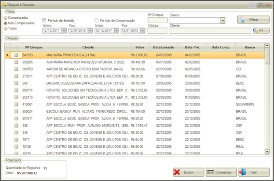
Task: Click Data Pré. 07/09/2005 cell
Action: point(192,97)
